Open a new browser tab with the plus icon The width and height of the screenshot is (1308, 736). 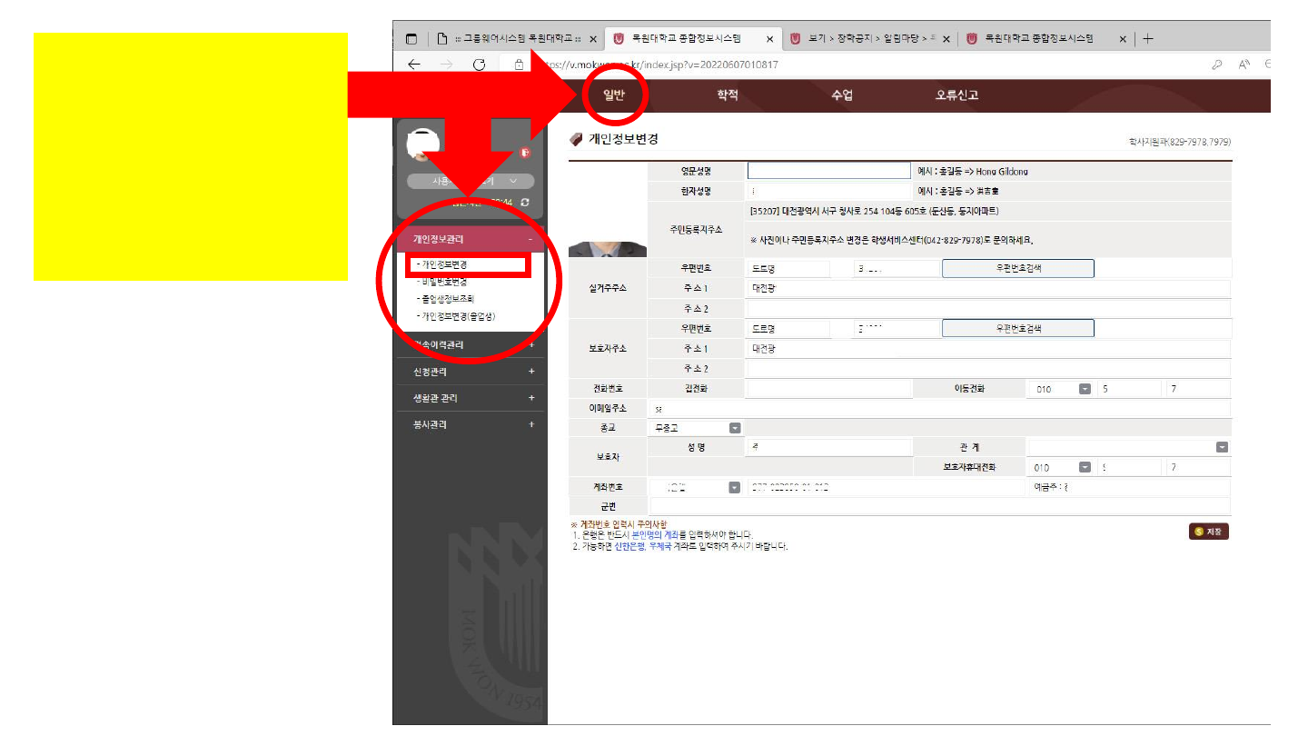click(1148, 39)
